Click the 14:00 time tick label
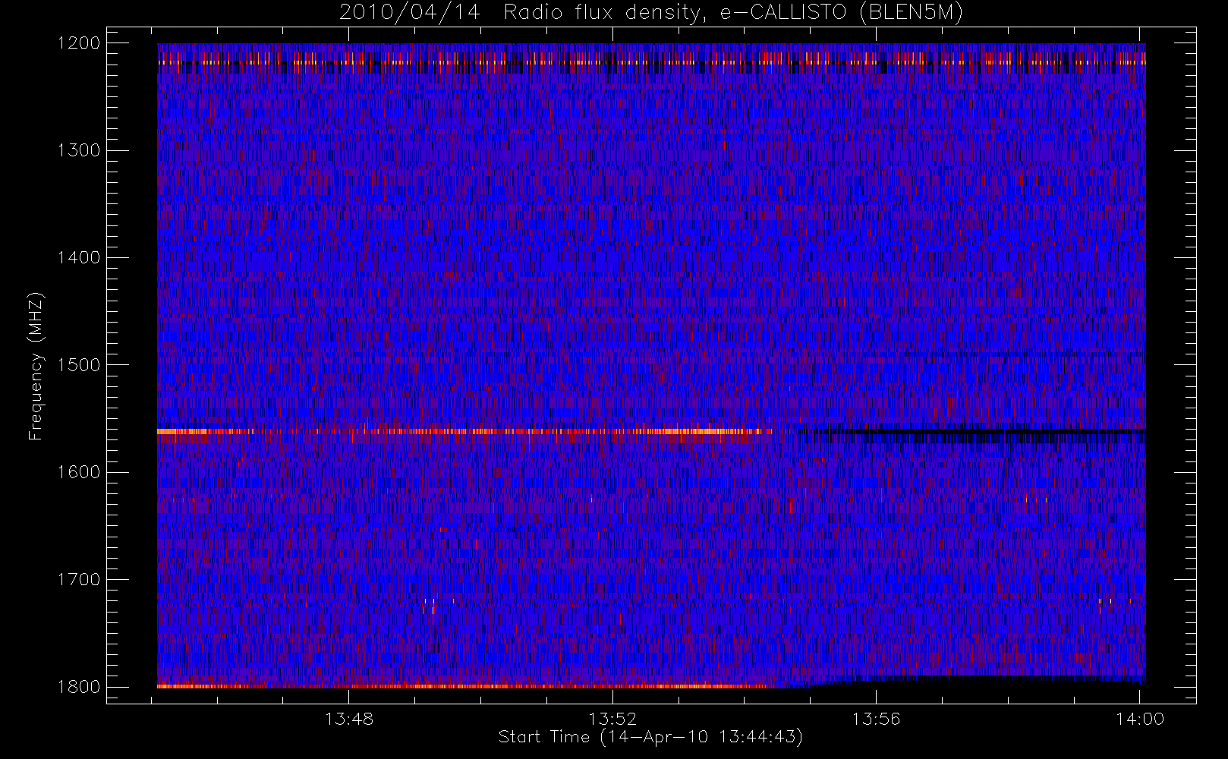The width and height of the screenshot is (1228, 759). tap(1140, 719)
